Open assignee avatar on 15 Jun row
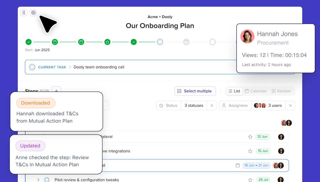Image resolution: width=320 pixels, height=182 pixels. coord(281,151)
